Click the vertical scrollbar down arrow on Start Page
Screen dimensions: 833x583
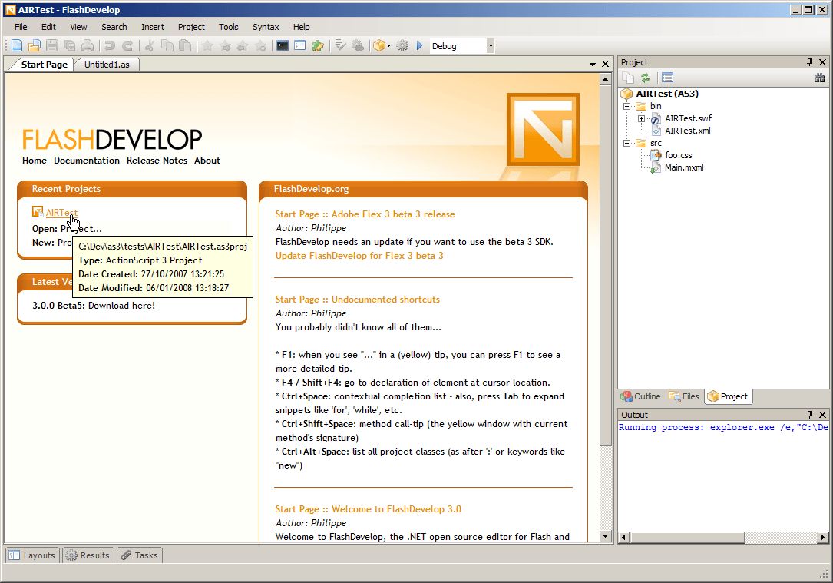(x=606, y=536)
